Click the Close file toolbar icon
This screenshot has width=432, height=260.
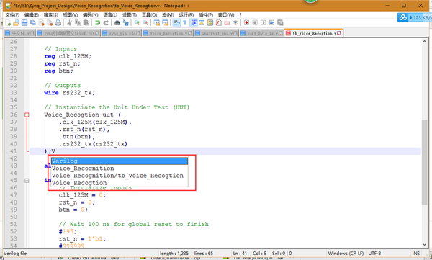pos(42,23)
